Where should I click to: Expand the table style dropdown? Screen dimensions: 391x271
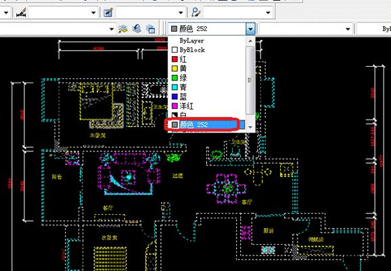181,12
